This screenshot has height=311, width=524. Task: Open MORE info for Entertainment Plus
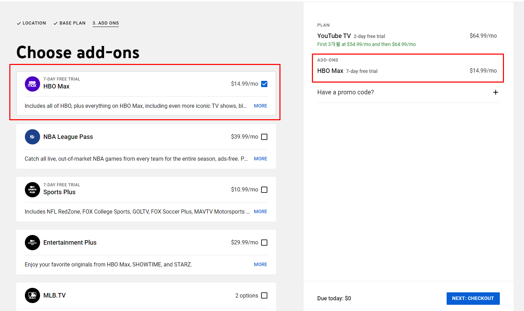[260, 264]
